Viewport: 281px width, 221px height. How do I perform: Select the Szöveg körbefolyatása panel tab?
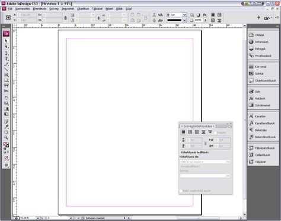tap(197, 126)
